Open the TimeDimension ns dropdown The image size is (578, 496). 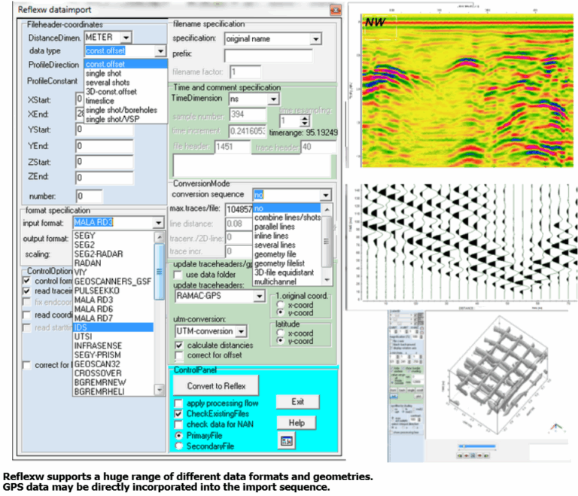[x=272, y=99]
